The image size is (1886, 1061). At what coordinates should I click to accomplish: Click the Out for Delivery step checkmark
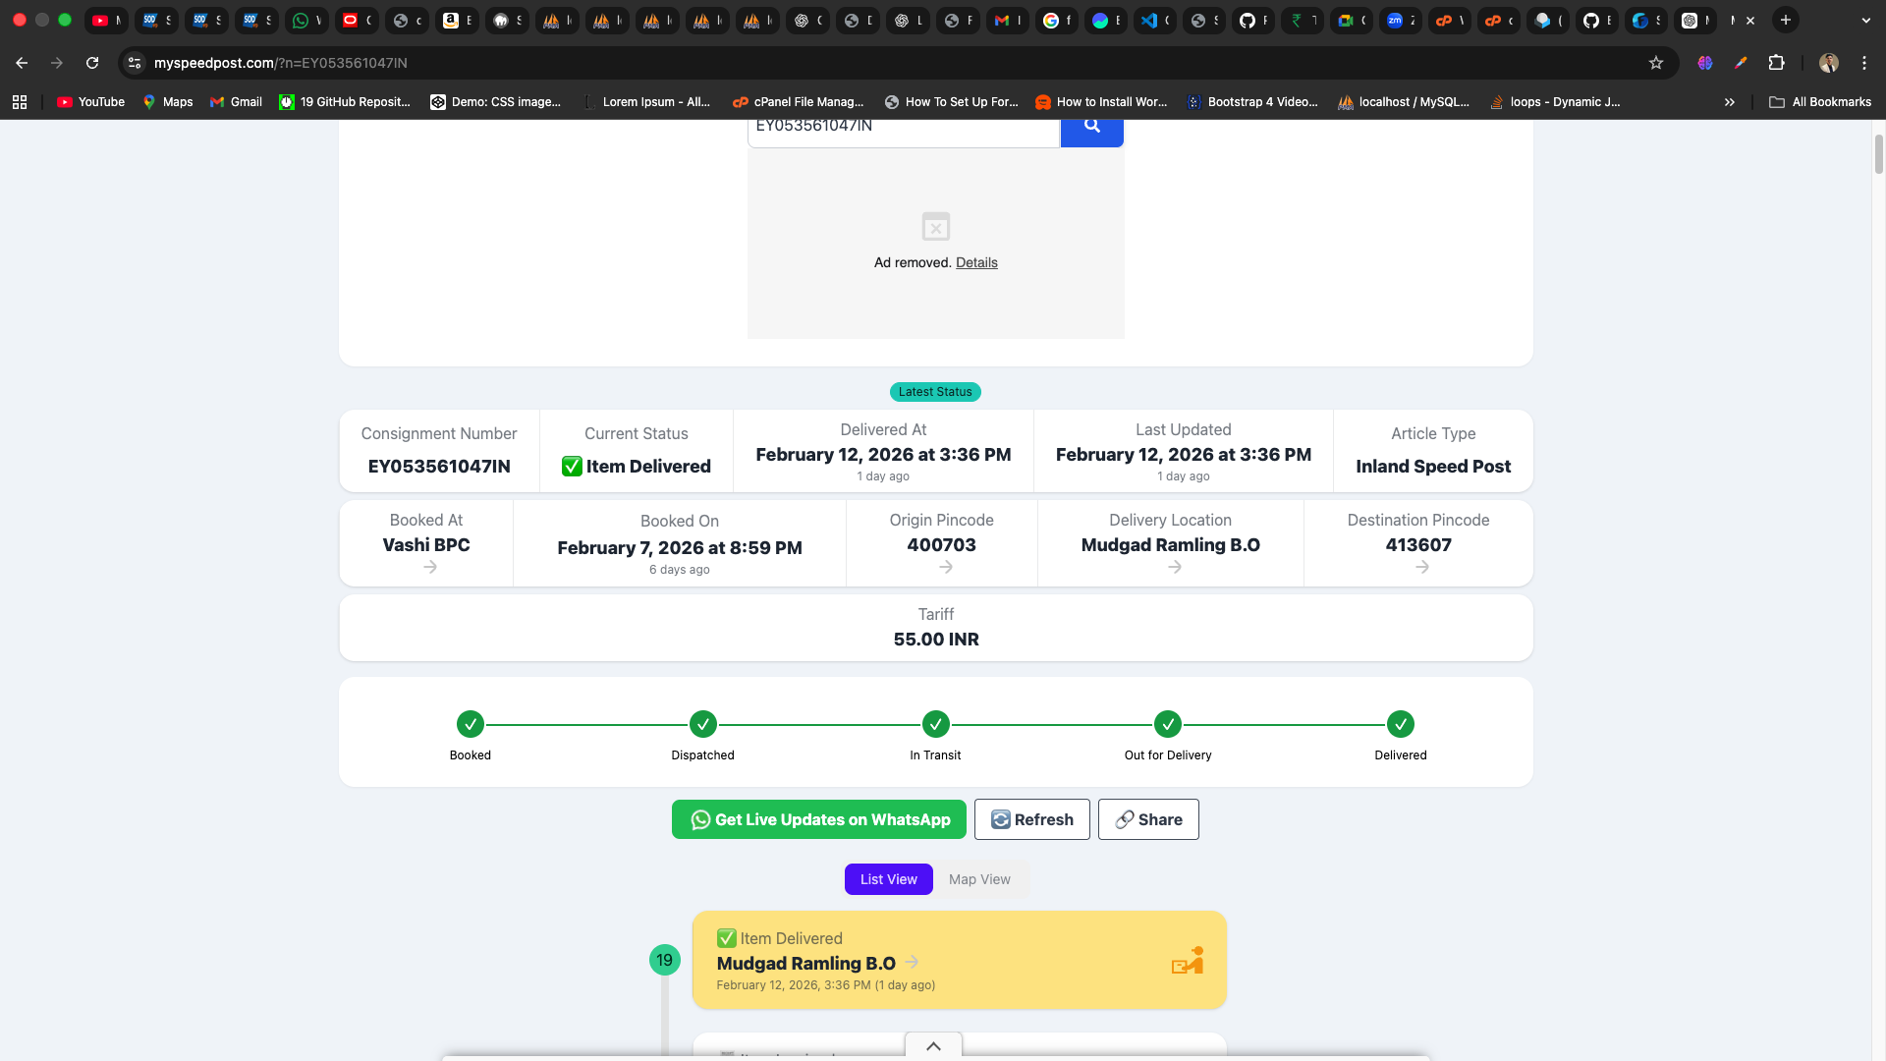point(1167,725)
